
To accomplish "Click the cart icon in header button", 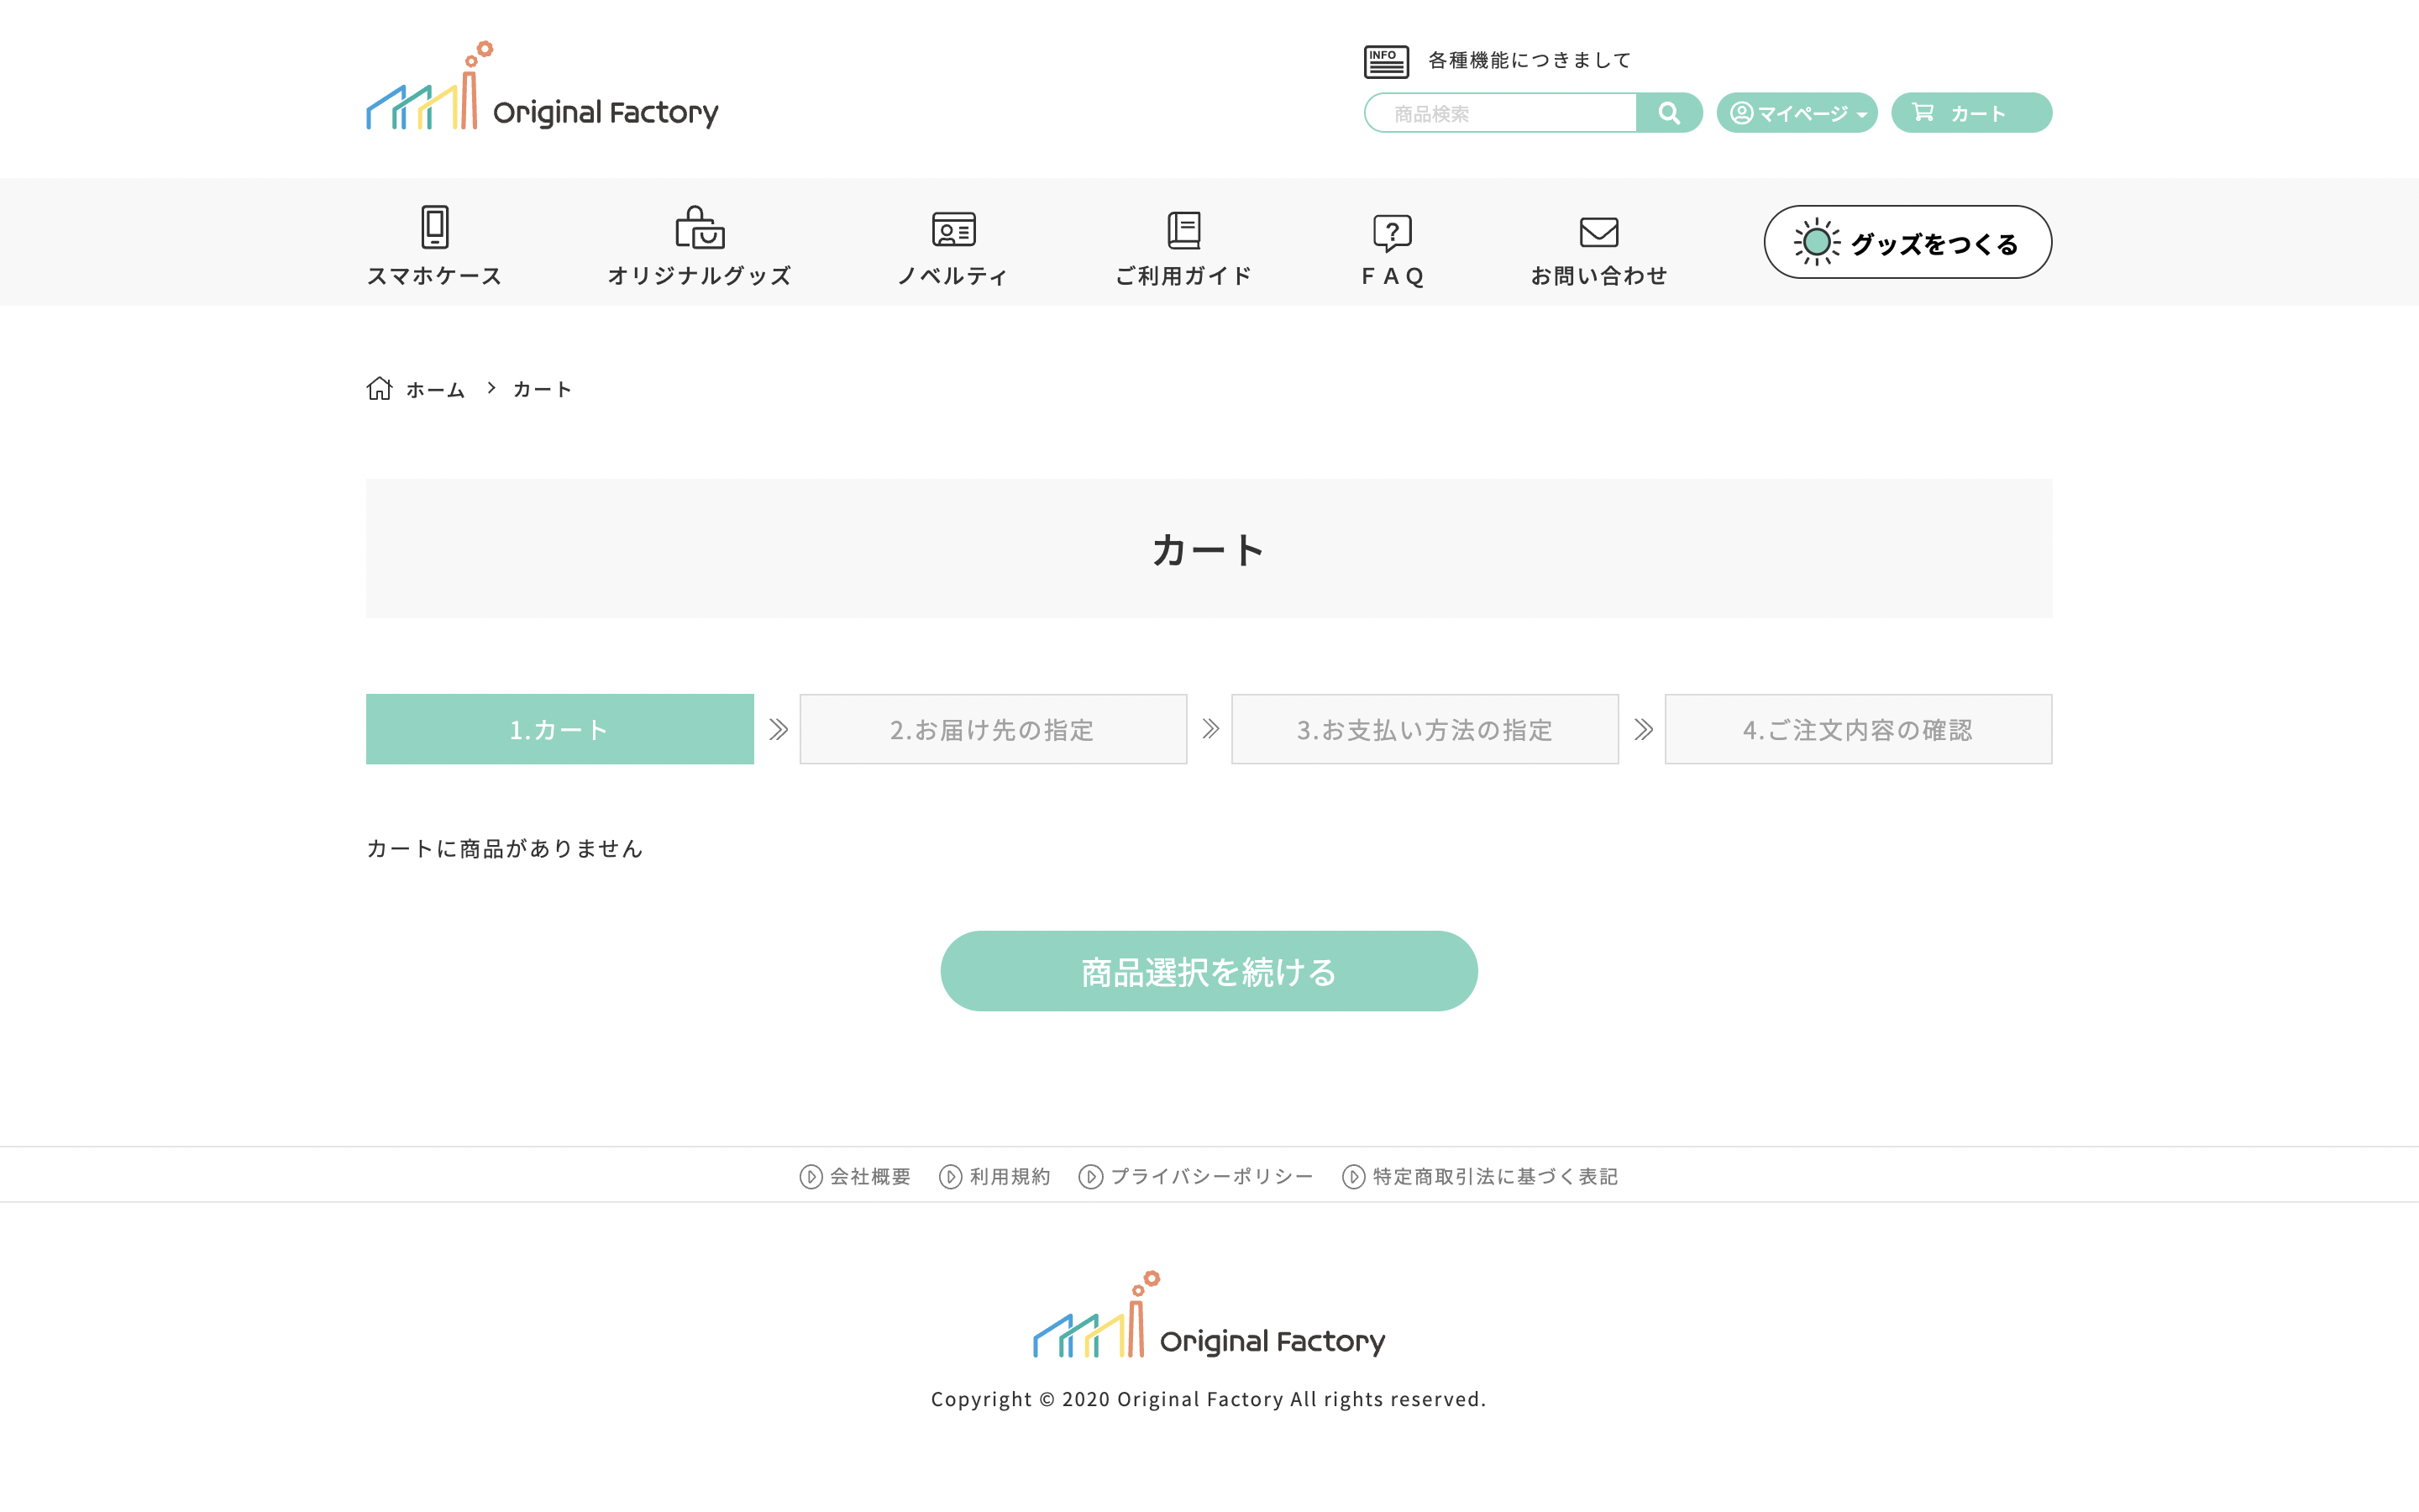I will pos(1923,112).
